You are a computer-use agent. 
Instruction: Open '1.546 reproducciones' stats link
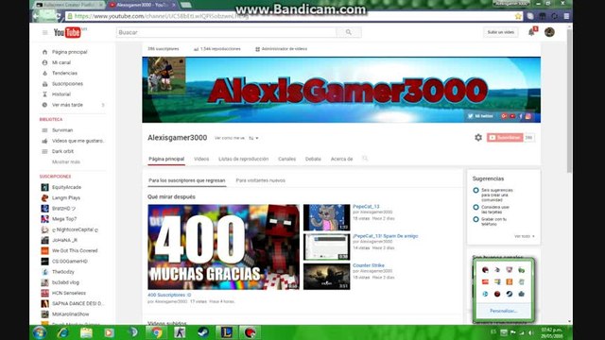(217, 49)
